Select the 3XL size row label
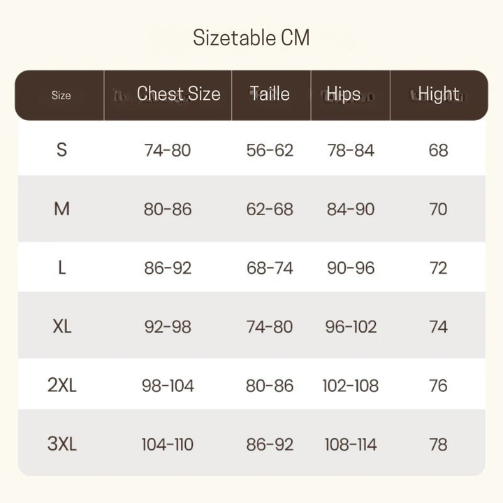Image resolution: width=503 pixels, height=503 pixels. pyautogui.click(x=61, y=444)
